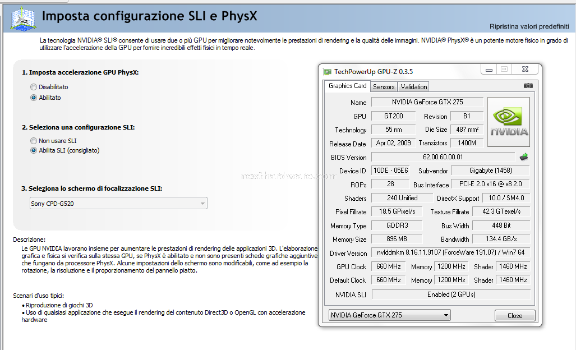The height and width of the screenshot is (350, 576).
Task: Click the Release Date value Apr 02, 2009
Action: [393, 143]
